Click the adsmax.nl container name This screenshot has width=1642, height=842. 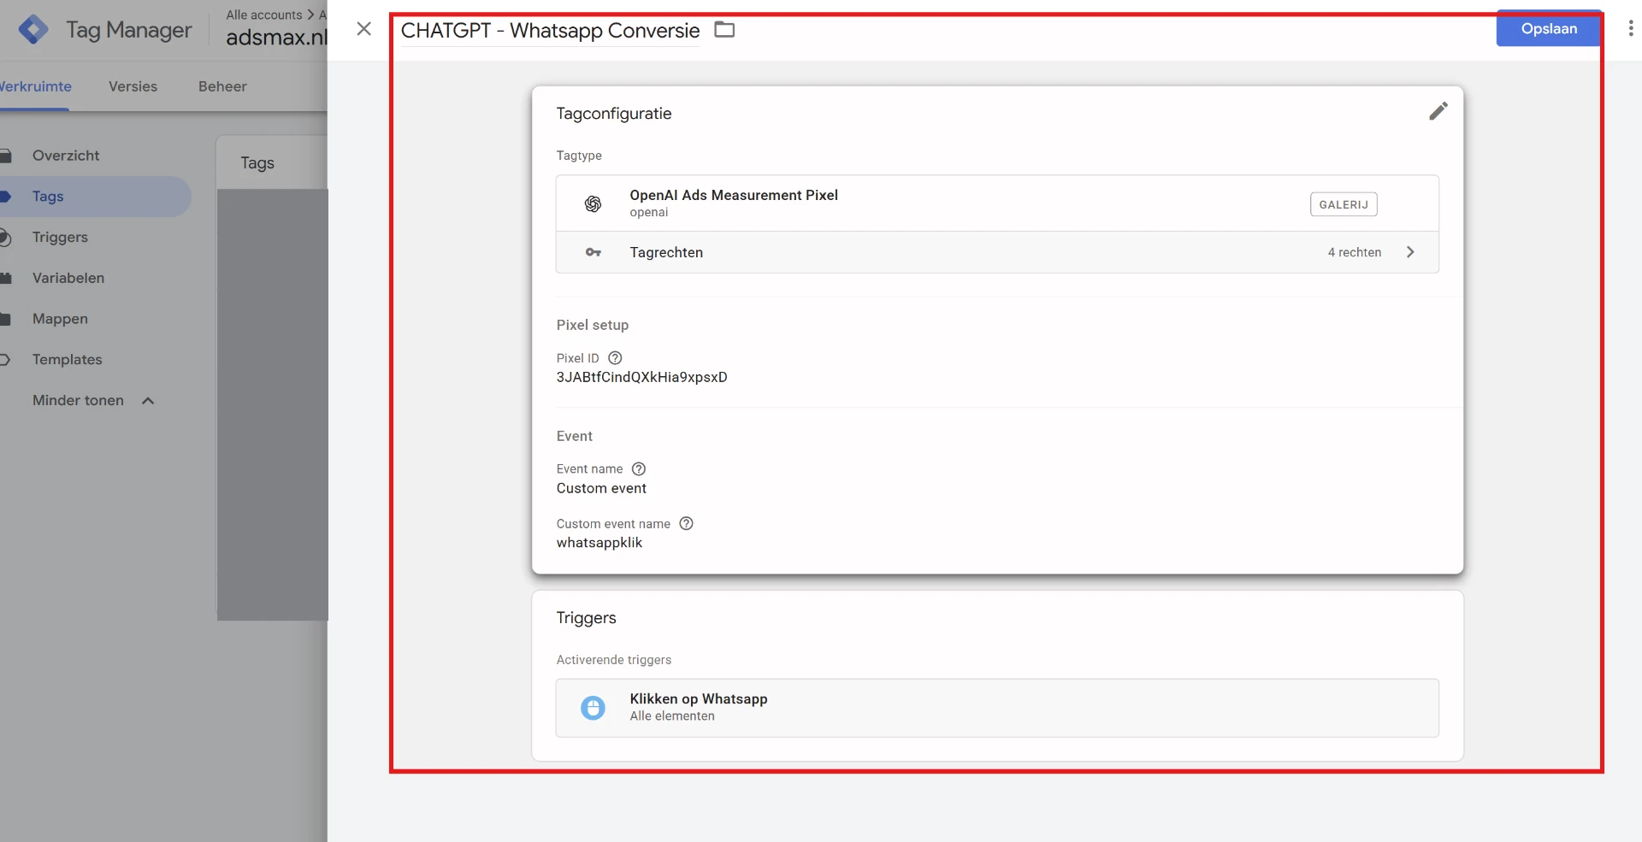tap(276, 38)
